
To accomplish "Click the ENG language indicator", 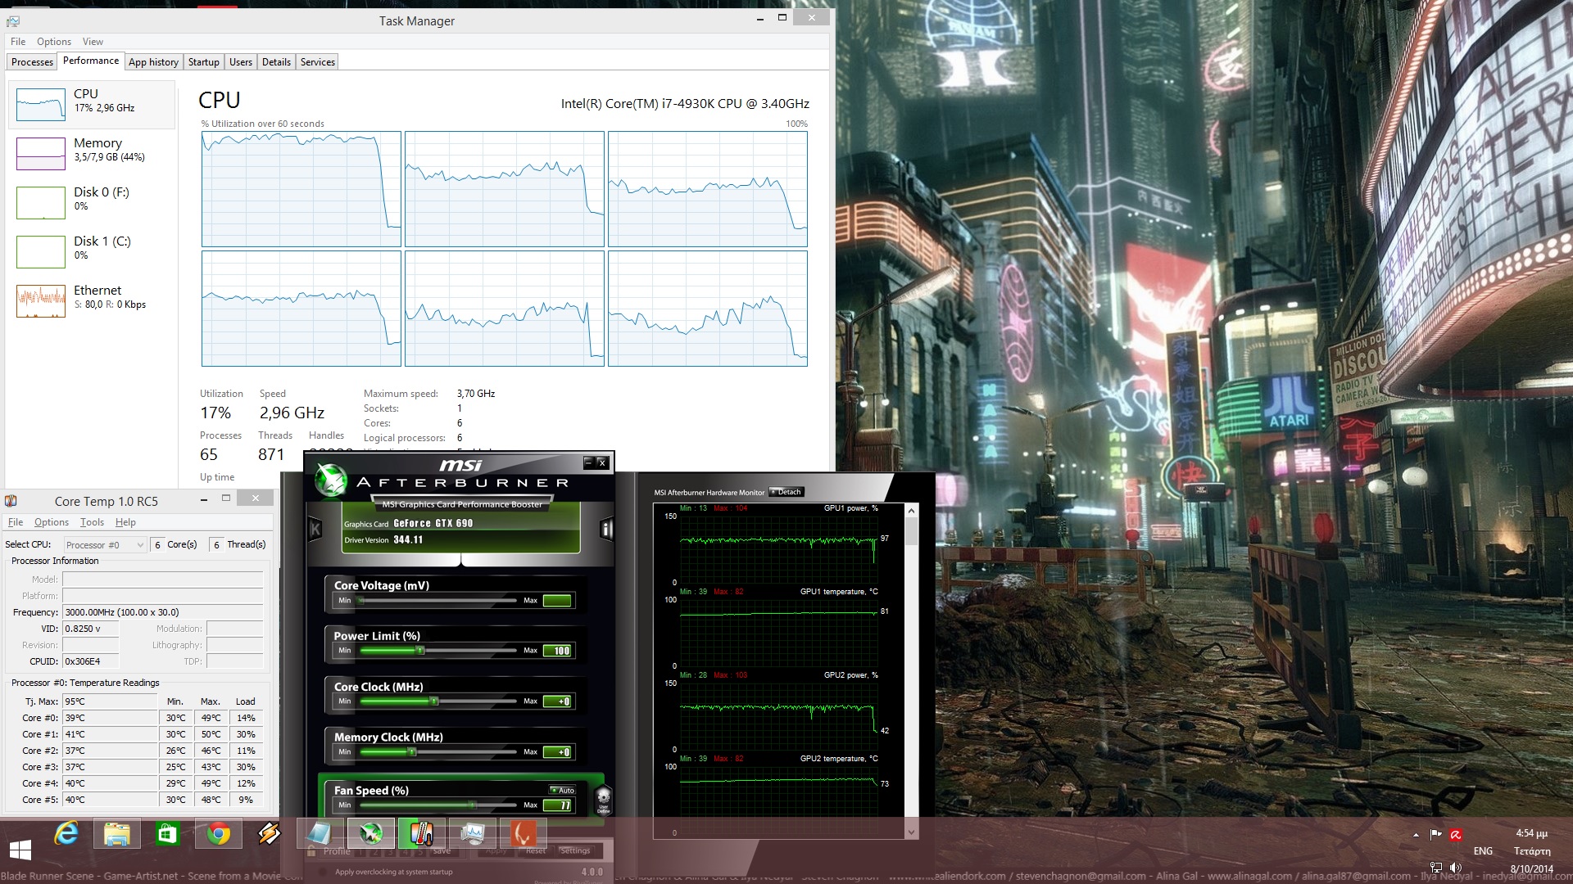I will pos(1483,851).
